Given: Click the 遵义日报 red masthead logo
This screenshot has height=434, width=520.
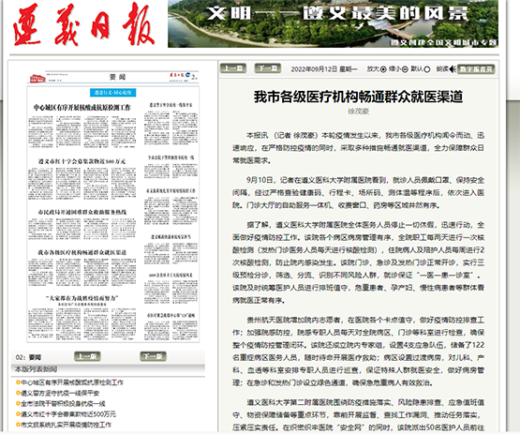Looking at the screenshot, I should (x=84, y=24).
